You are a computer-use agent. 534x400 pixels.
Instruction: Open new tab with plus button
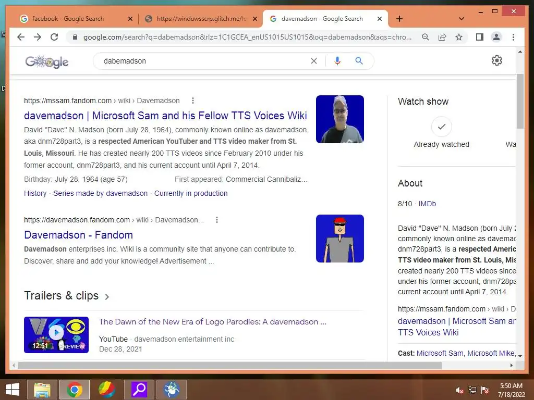399,19
